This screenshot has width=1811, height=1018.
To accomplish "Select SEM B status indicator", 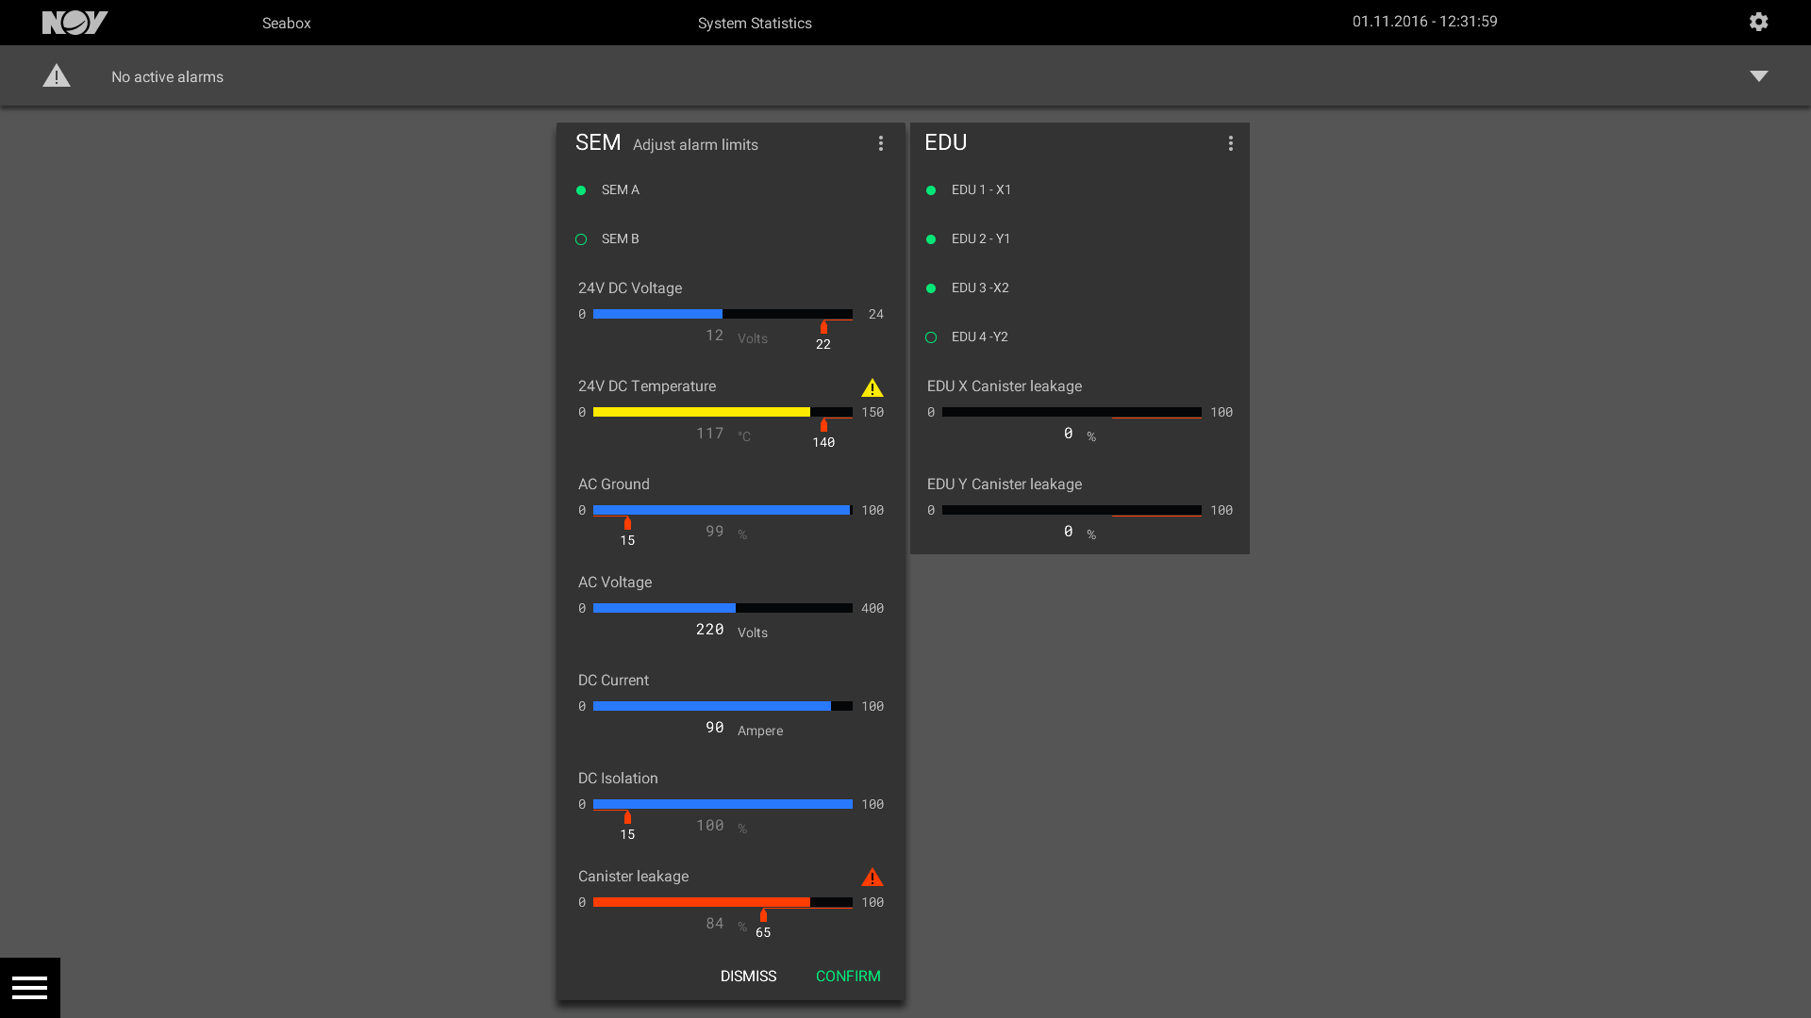I will 581,239.
